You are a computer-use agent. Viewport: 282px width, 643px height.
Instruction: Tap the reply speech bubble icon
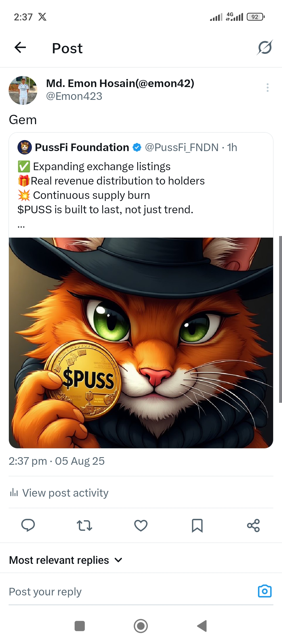tap(28, 525)
